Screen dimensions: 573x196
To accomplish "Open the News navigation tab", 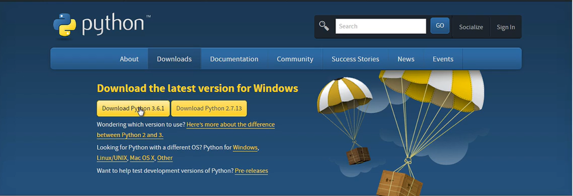I will (406, 59).
